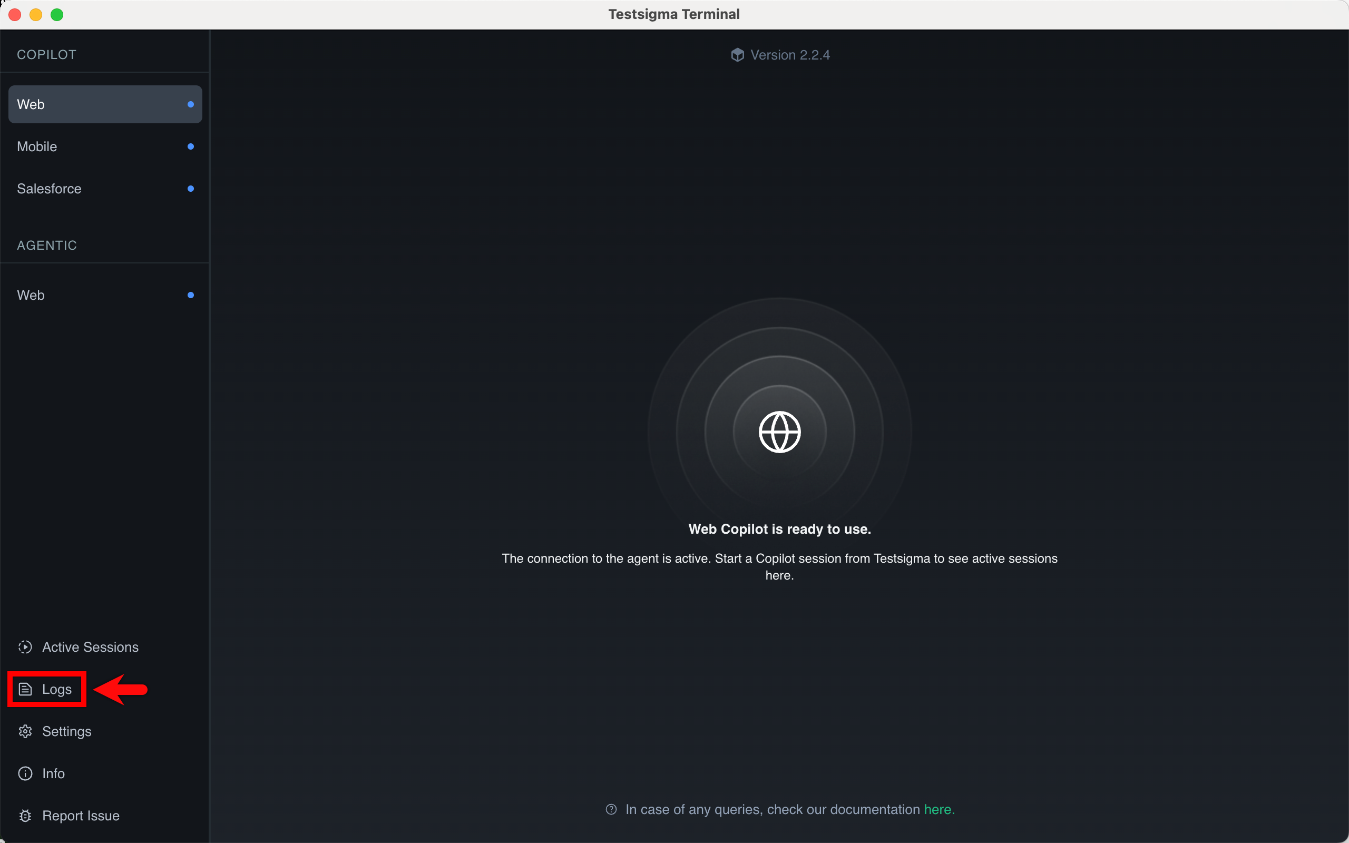
Task: Click the version cube icon
Action: pyautogui.click(x=738, y=55)
